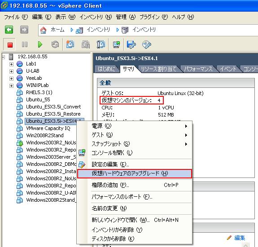Screen dimensions: 258x247
Task: Click the second インベントリ breadcrumb icon
Action: (x=125, y=30)
